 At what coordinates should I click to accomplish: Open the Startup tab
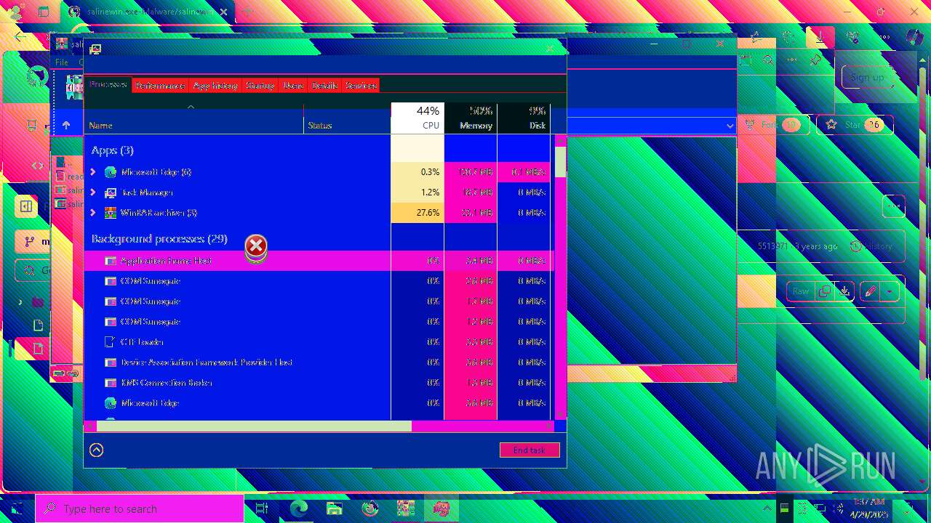tap(260, 86)
